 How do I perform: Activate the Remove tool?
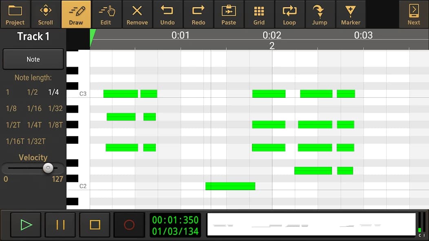point(137,14)
